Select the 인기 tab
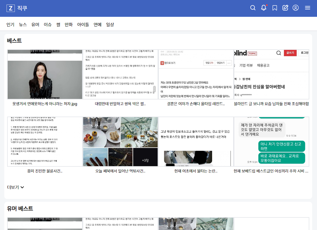The image size is (317, 230). 10,25
